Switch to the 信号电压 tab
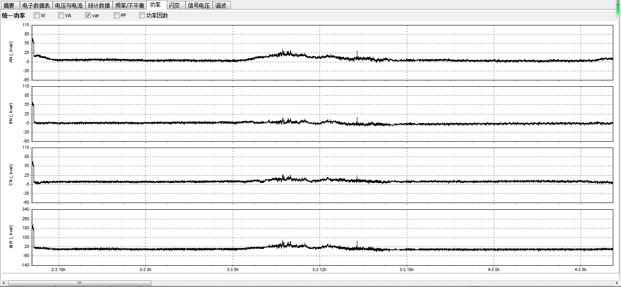621x287 pixels. coord(199,5)
